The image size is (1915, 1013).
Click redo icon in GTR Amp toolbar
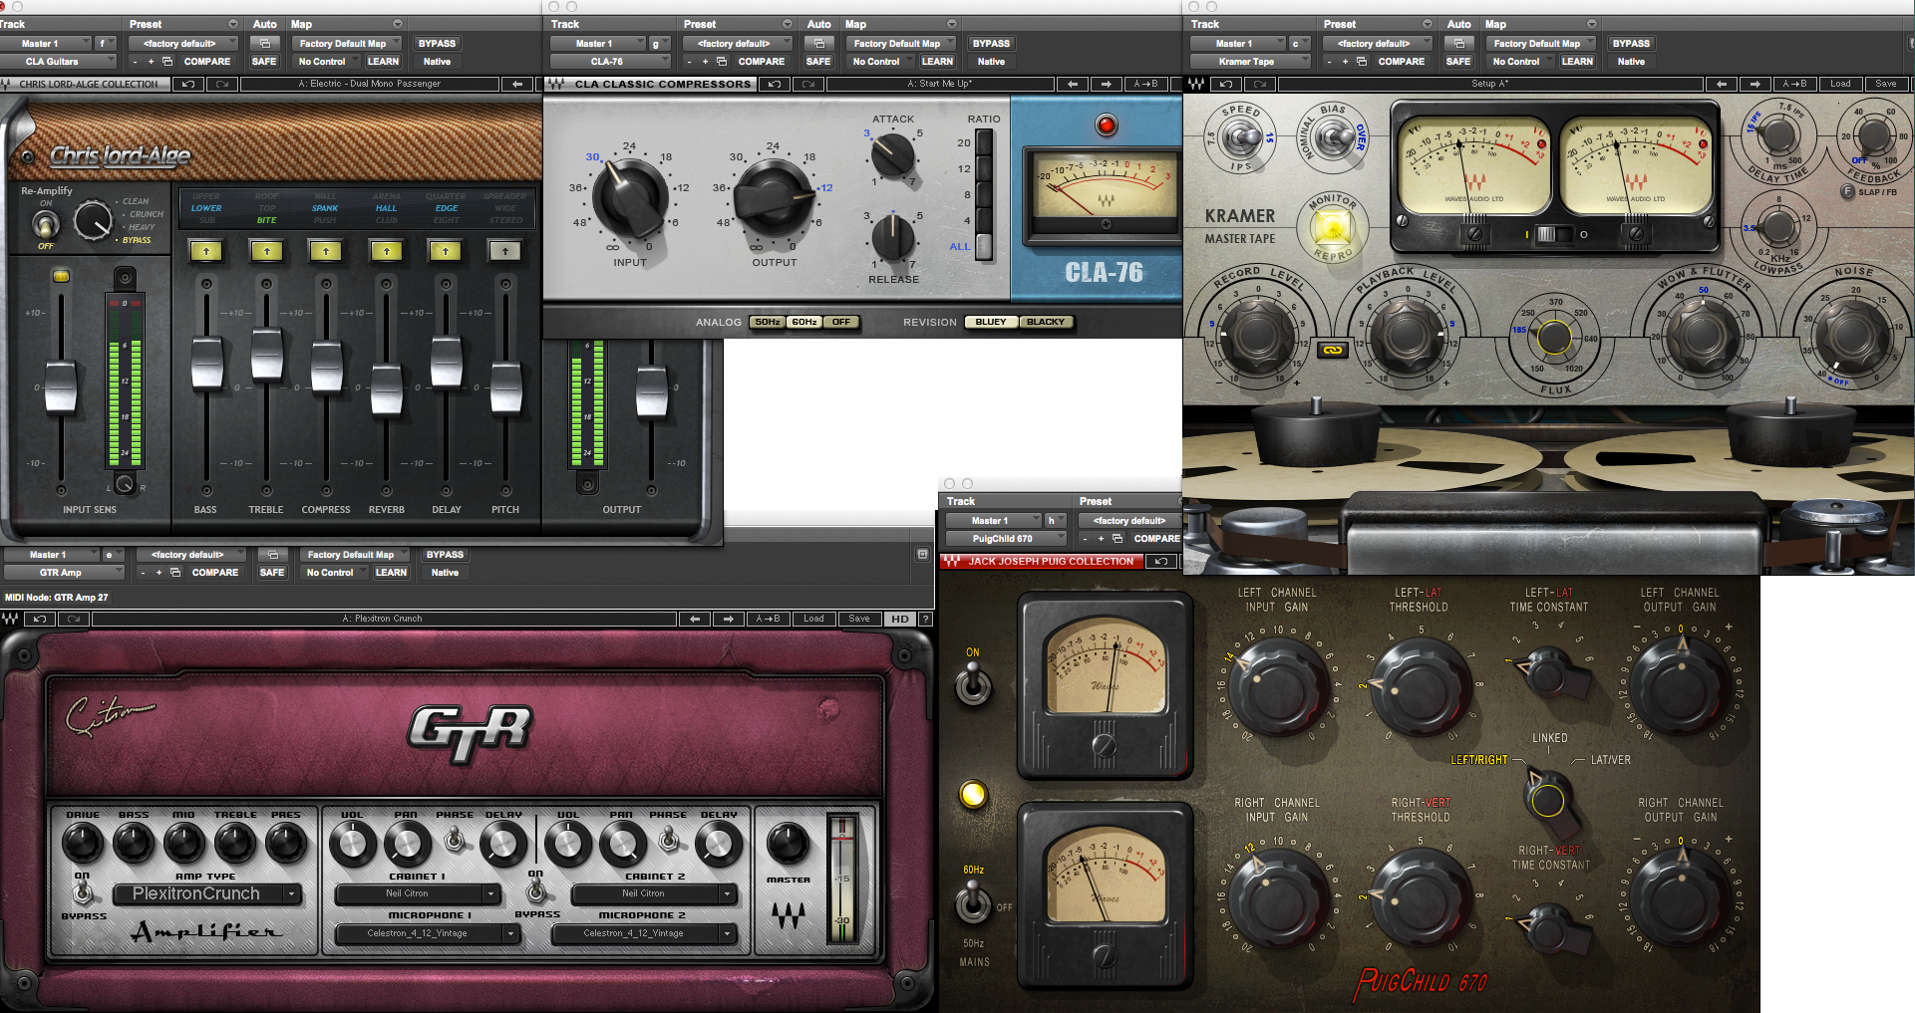(x=74, y=619)
